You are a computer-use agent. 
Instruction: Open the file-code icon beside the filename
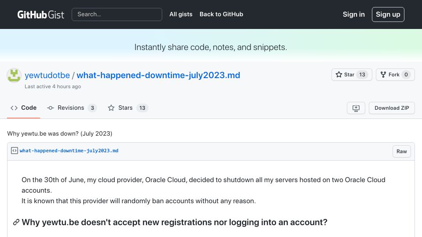click(15, 151)
